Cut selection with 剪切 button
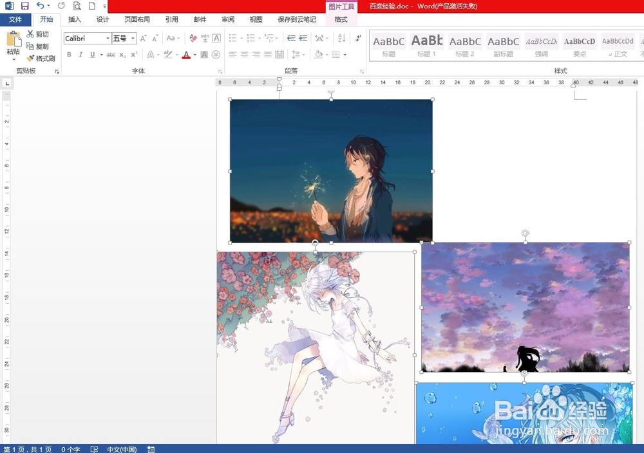Viewport: 644px width, 453px height. click(x=38, y=34)
